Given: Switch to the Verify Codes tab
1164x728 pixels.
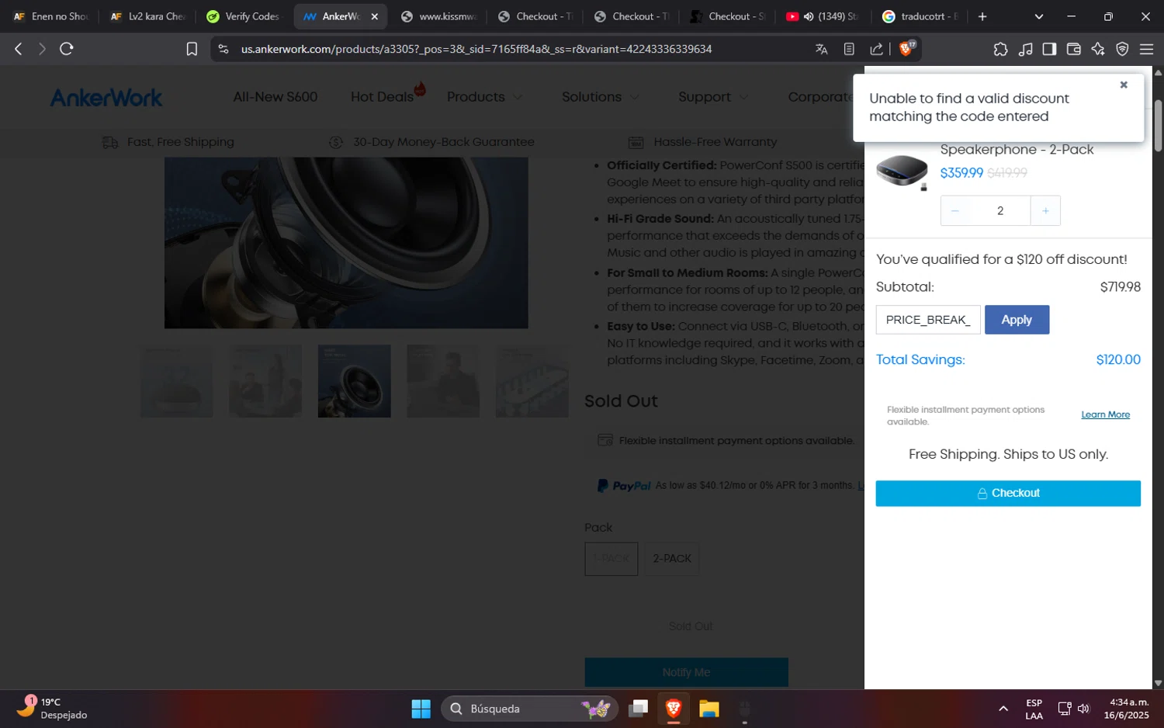Looking at the screenshot, I should pos(244,16).
